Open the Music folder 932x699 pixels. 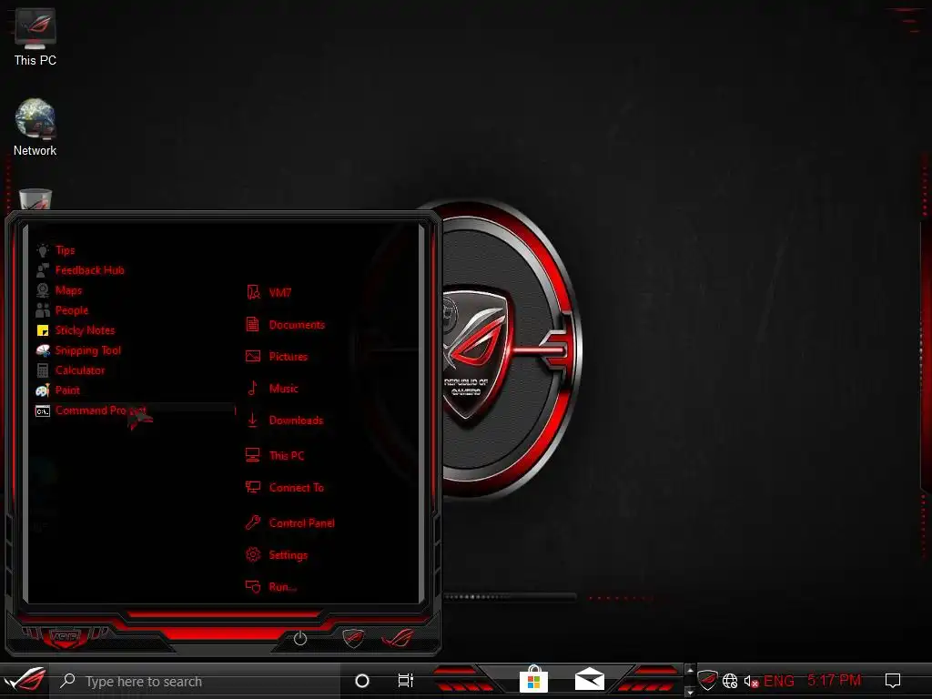[271, 388]
